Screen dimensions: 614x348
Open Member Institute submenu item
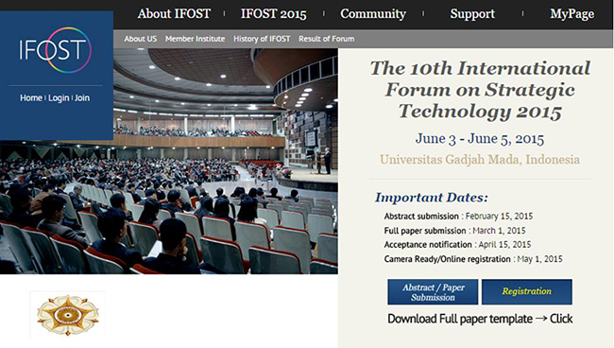click(195, 39)
